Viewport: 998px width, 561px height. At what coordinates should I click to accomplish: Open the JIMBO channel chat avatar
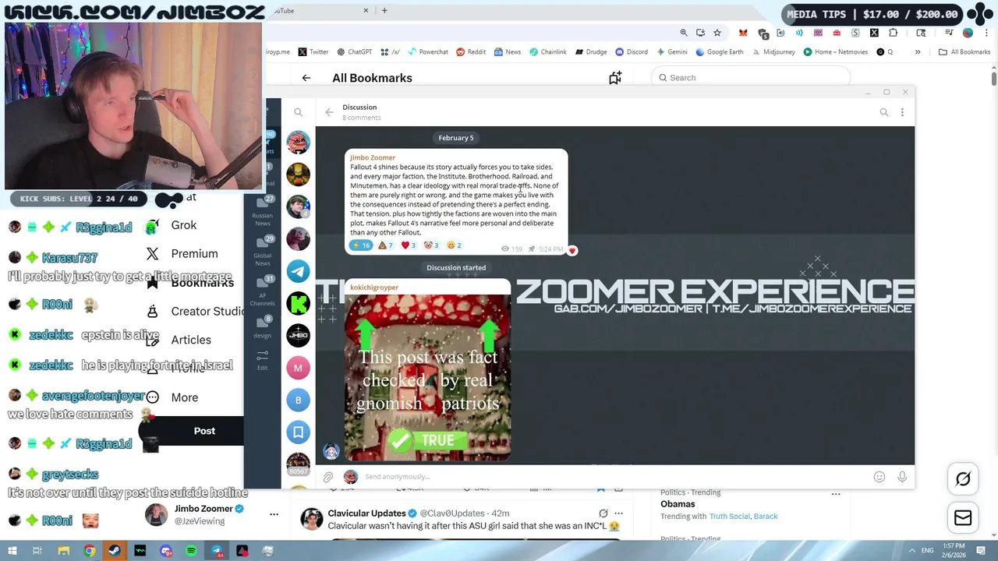[298, 335]
